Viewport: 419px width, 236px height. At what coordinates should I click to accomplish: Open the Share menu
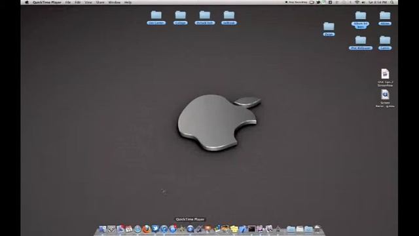click(x=100, y=2)
